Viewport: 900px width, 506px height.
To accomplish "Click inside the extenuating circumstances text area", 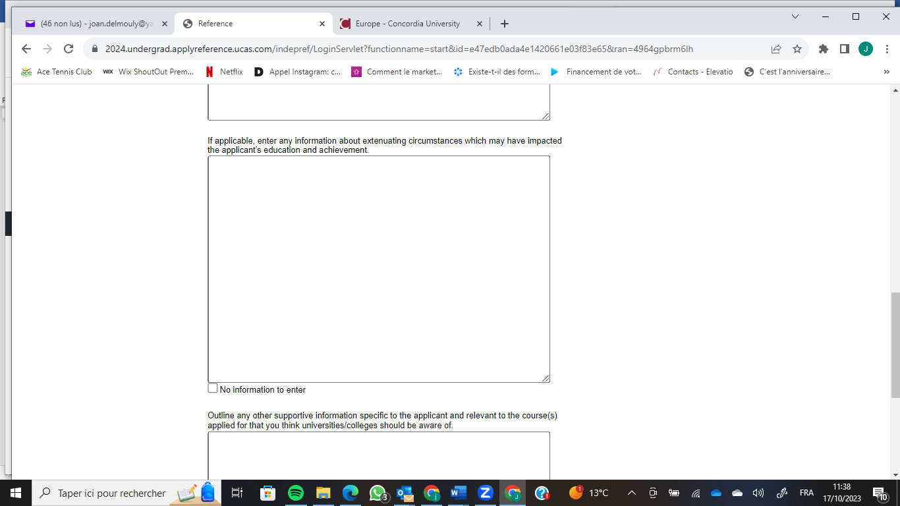I will tap(378, 269).
